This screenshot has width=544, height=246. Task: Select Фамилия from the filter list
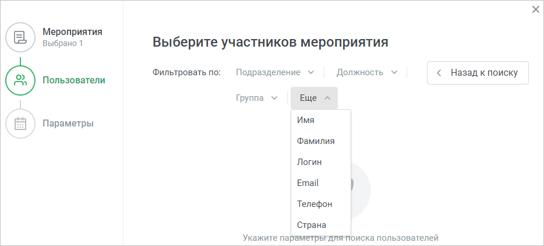tap(321, 141)
